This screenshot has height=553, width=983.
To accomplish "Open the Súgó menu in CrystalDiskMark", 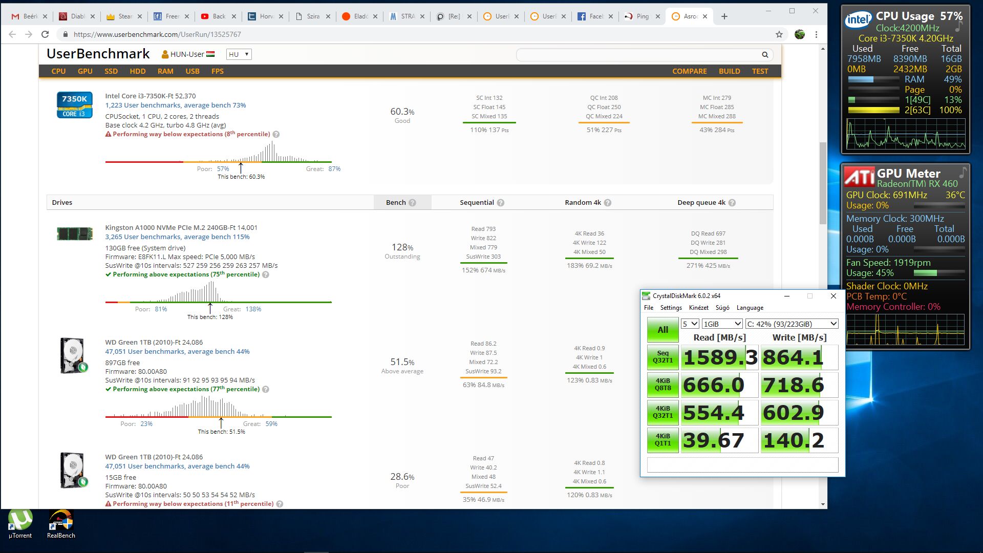I will 722,308.
